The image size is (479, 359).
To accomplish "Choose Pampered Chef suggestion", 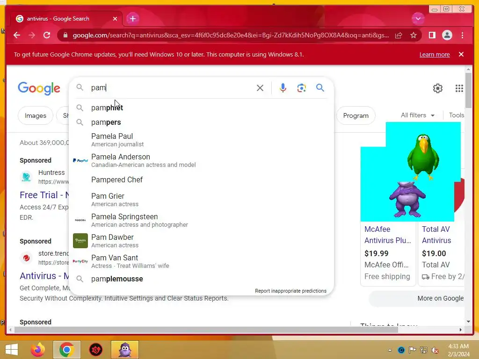I will [x=201, y=180].
